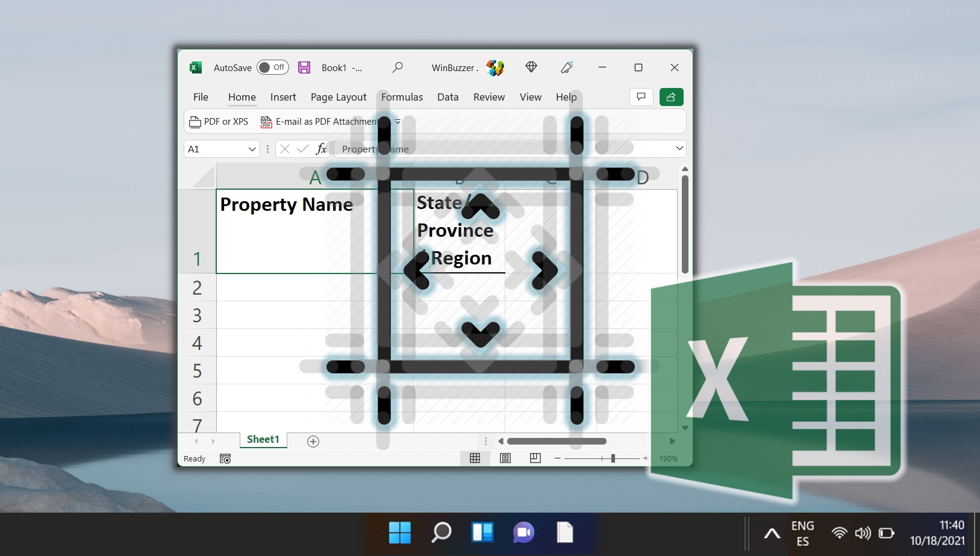This screenshot has width=980, height=556.
Task: Switch to Normal view icon
Action: (475, 458)
